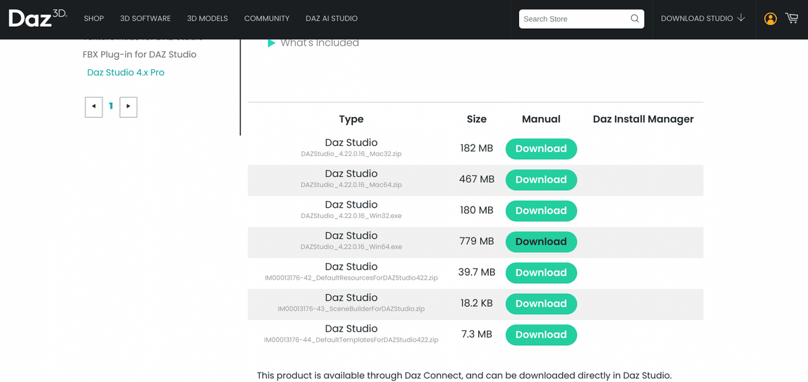The width and height of the screenshot is (808, 382).
Task: Open FBX Plug-in for DAZ Studio link
Action: [x=139, y=54]
